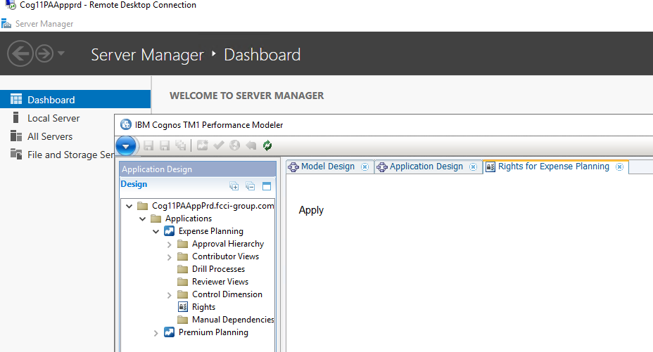Select the Expense Planning tree item
This screenshot has height=352, width=653.
210,231
